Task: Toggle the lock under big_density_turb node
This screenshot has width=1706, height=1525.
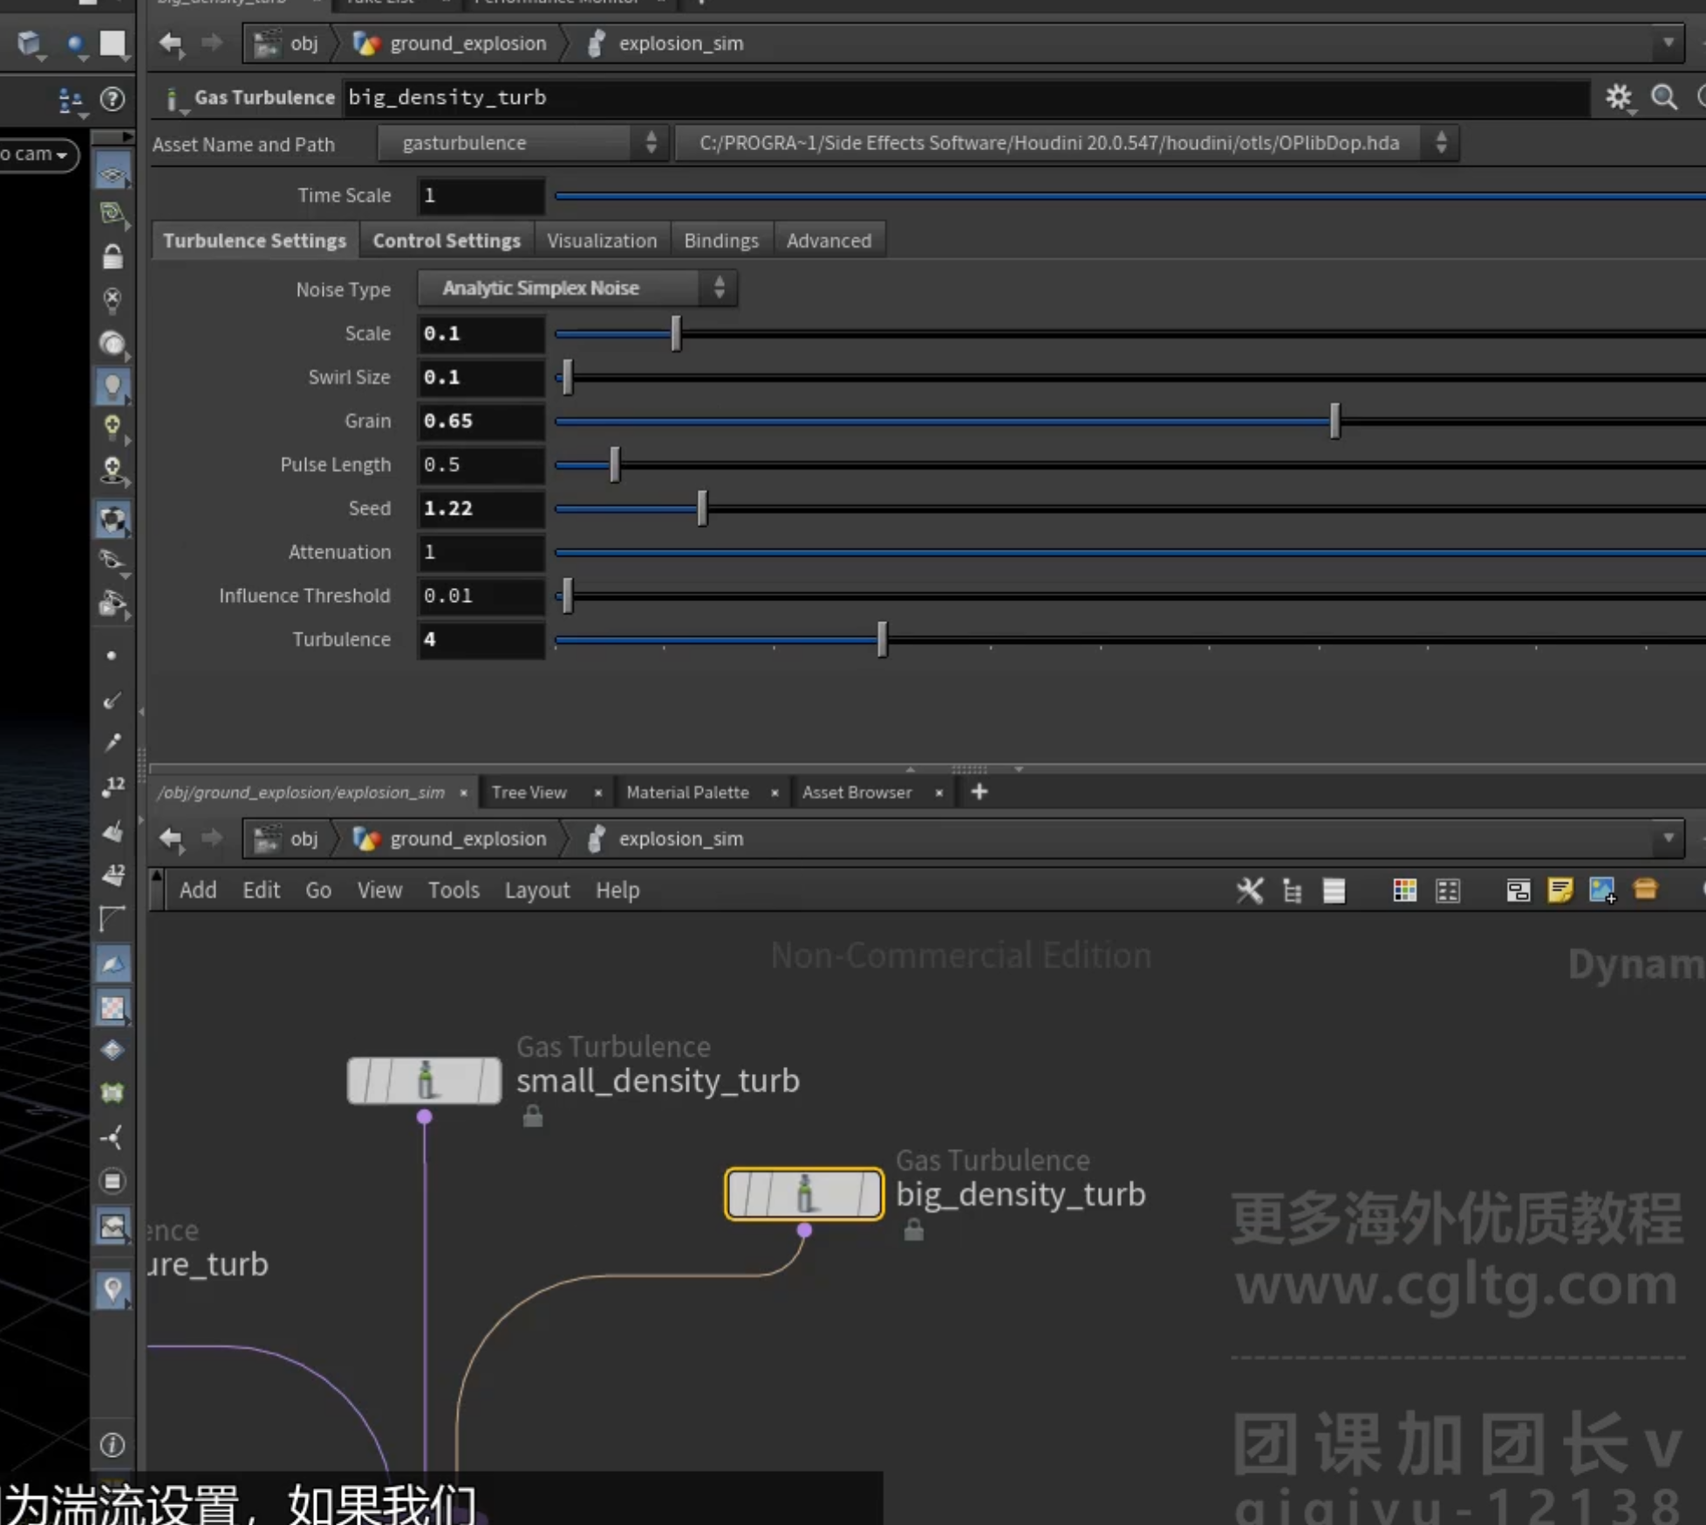Action: point(913,1230)
